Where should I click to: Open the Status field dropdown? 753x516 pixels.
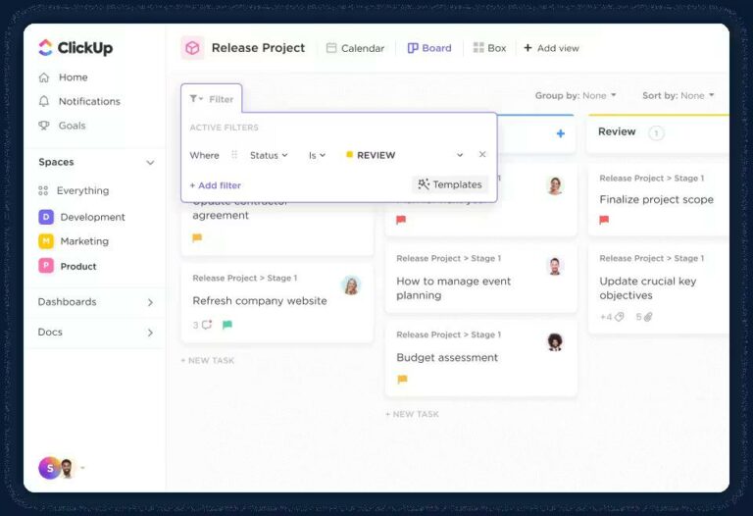(x=269, y=155)
